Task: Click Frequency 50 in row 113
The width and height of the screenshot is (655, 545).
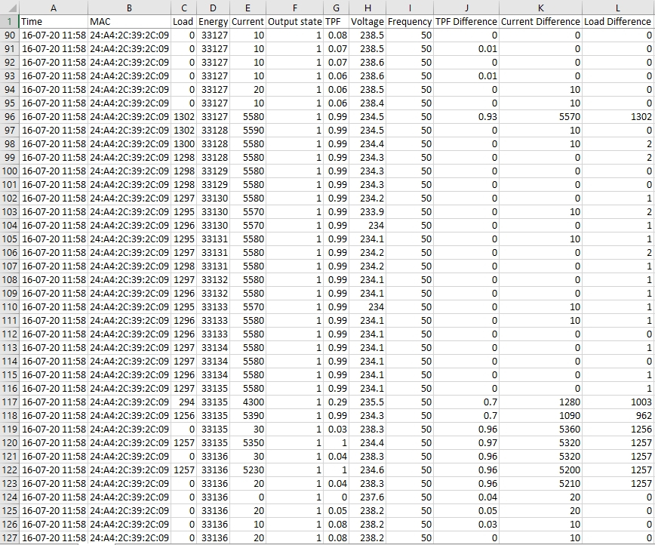Action: (x=410, y=347)
